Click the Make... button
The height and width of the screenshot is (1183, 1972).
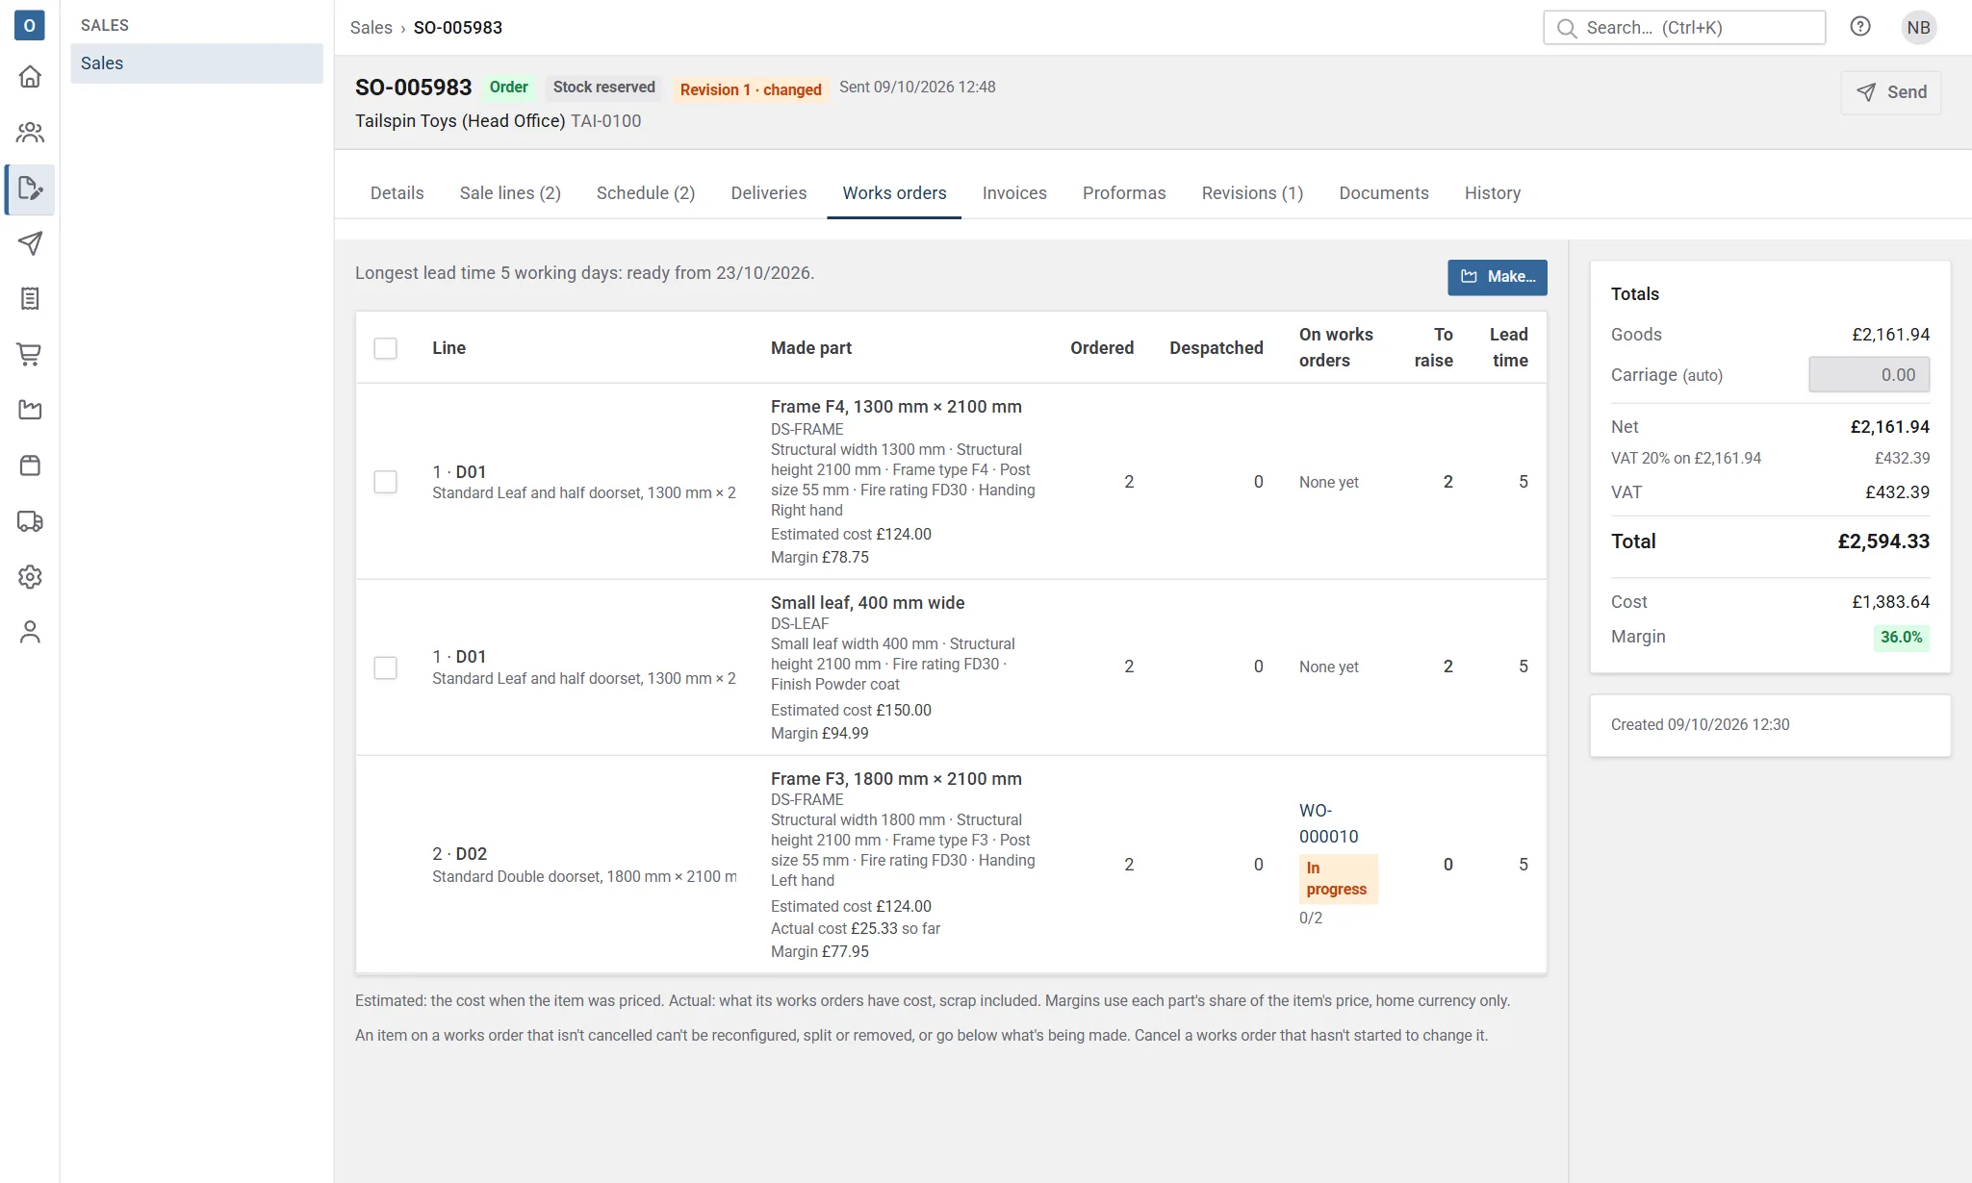coord(1498,277)
